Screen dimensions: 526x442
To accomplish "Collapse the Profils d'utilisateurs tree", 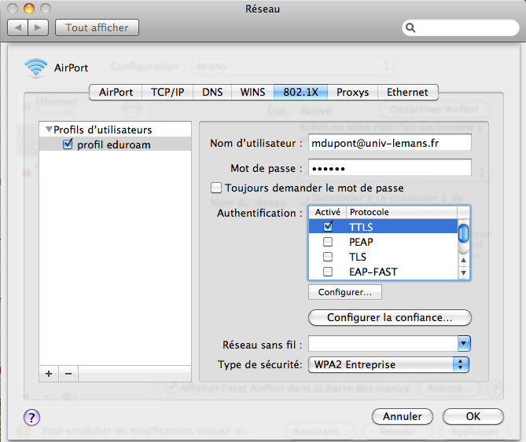I will click(x=49, y=130).
